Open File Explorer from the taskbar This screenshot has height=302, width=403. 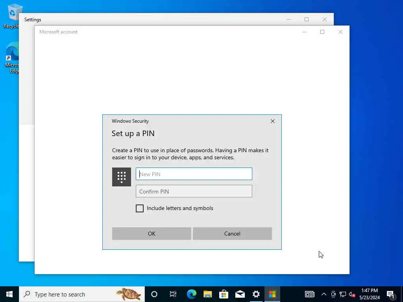point(208,294)
